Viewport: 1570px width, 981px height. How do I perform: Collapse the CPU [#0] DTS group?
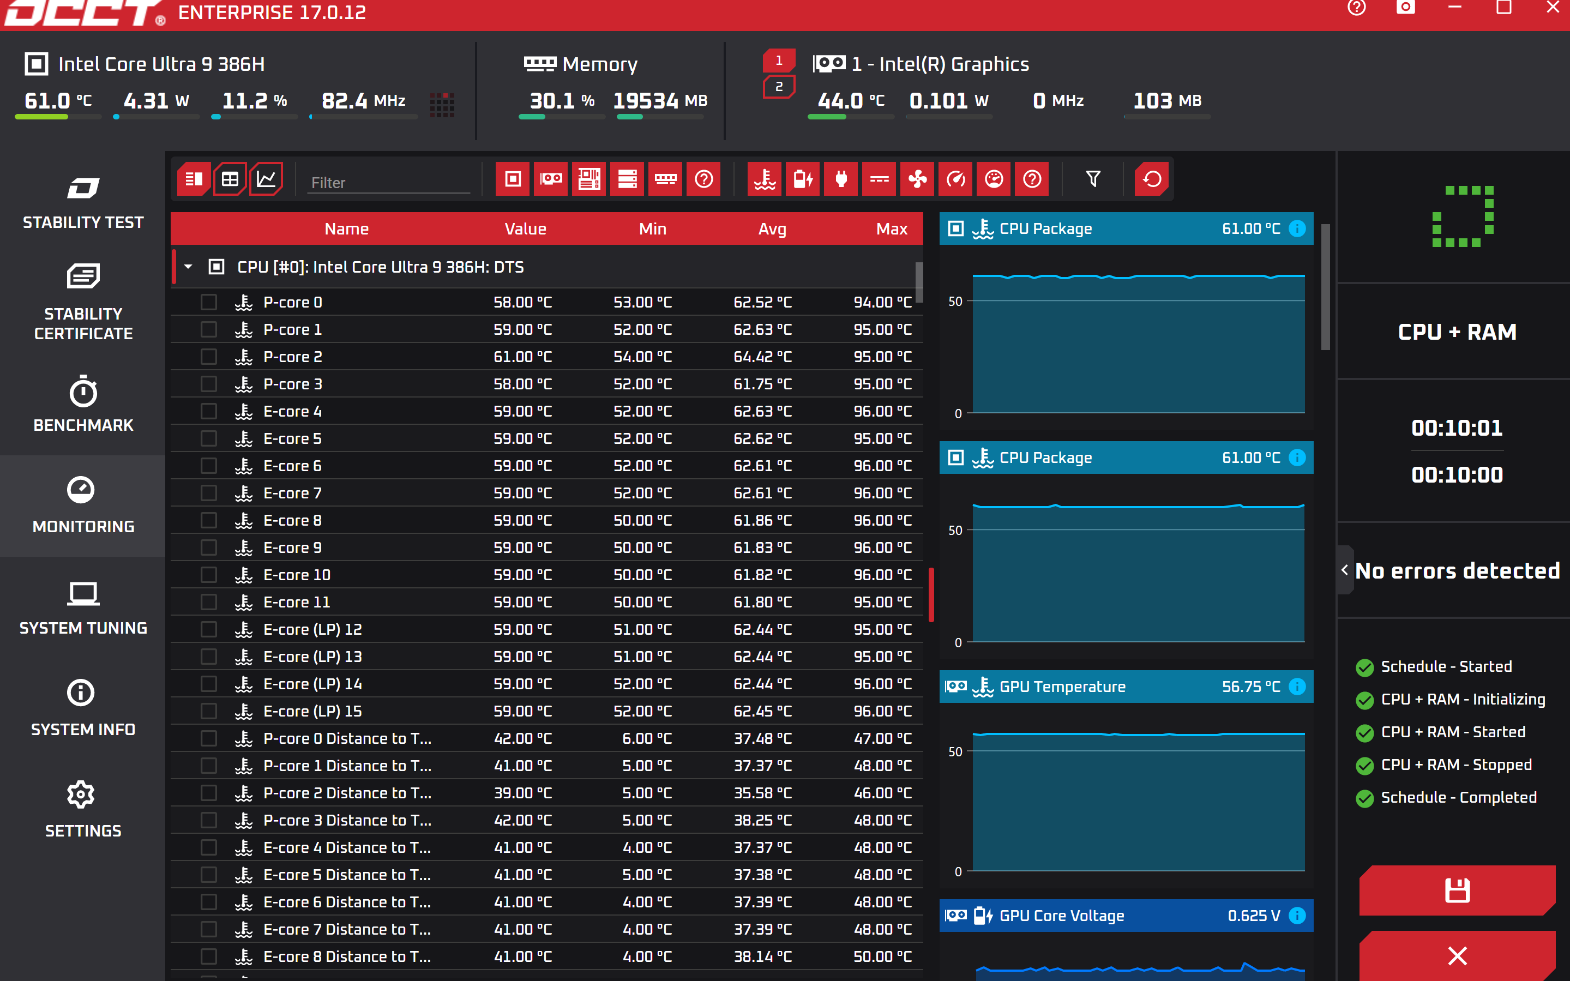point(188,267)
